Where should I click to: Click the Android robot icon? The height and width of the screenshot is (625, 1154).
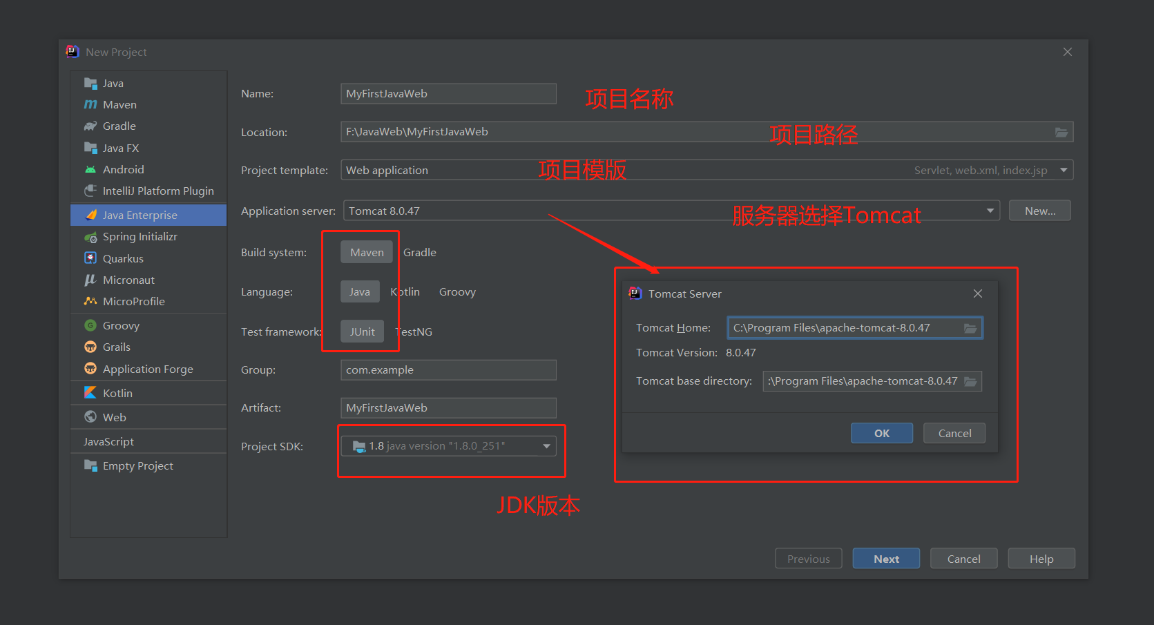90,169
